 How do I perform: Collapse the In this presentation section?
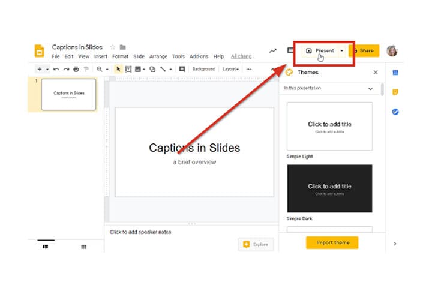point(370,89)
